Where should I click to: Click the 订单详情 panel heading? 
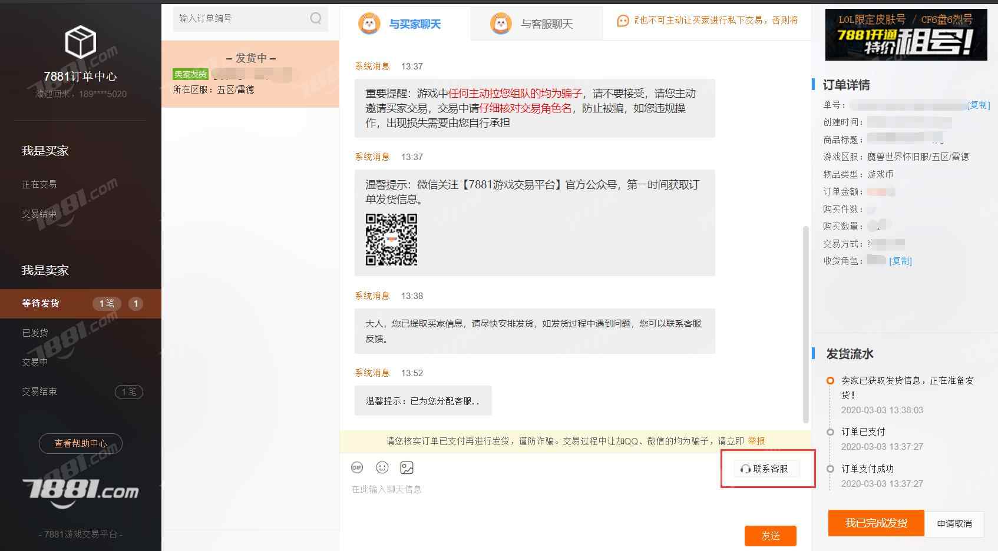coord(846,85)
